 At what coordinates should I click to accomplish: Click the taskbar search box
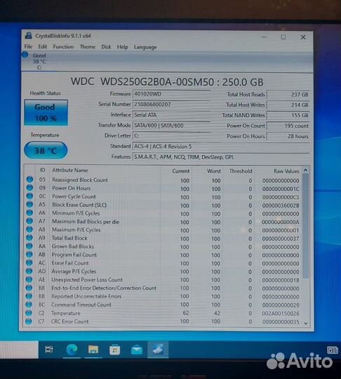pos(19,350)
